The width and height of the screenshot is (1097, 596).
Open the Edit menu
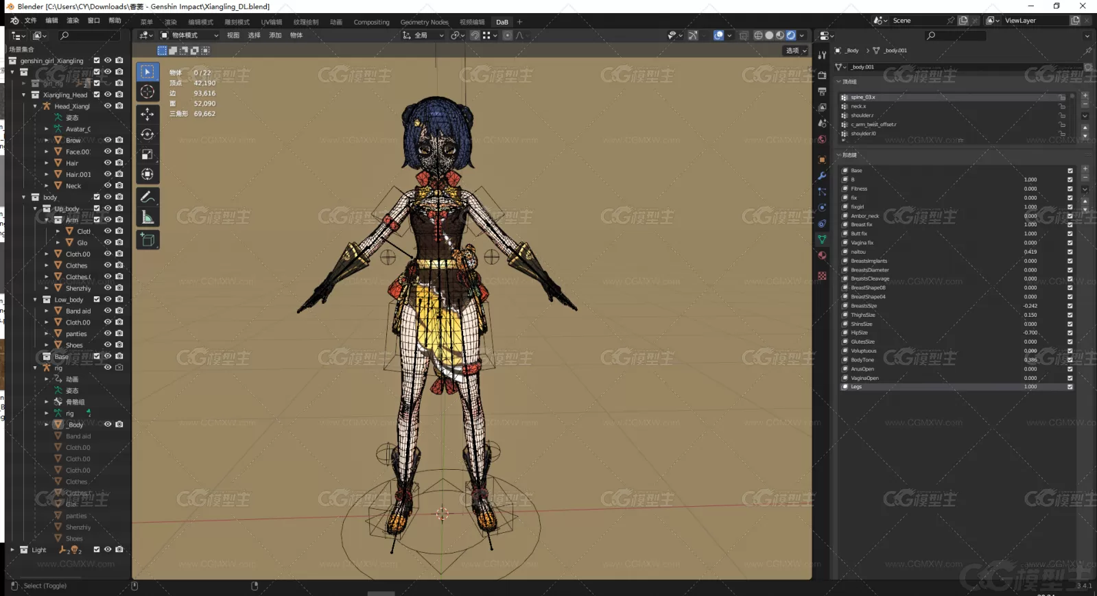click(x=51, y=21)
